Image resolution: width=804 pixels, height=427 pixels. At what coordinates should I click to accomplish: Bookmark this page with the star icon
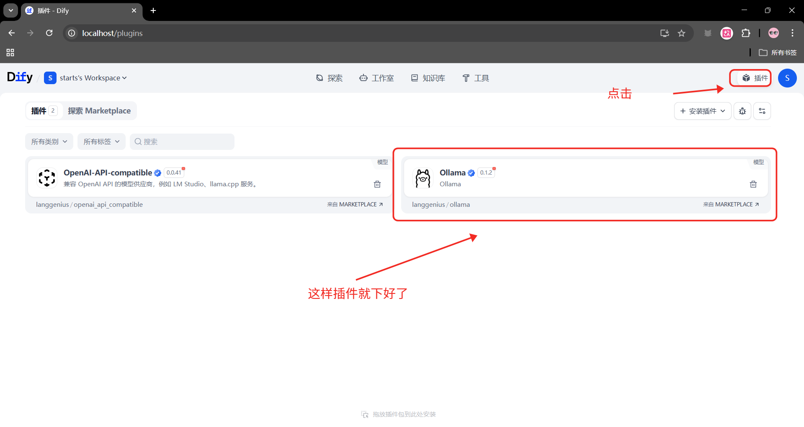pyautogui.click(x=682, y=33)
